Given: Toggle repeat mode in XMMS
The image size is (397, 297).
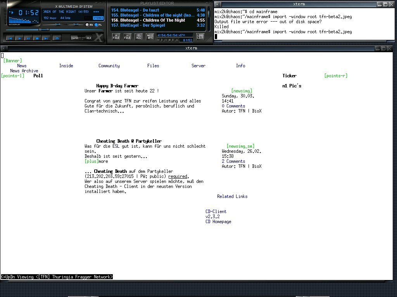Looking at the screenshot, I should point(89,38).
